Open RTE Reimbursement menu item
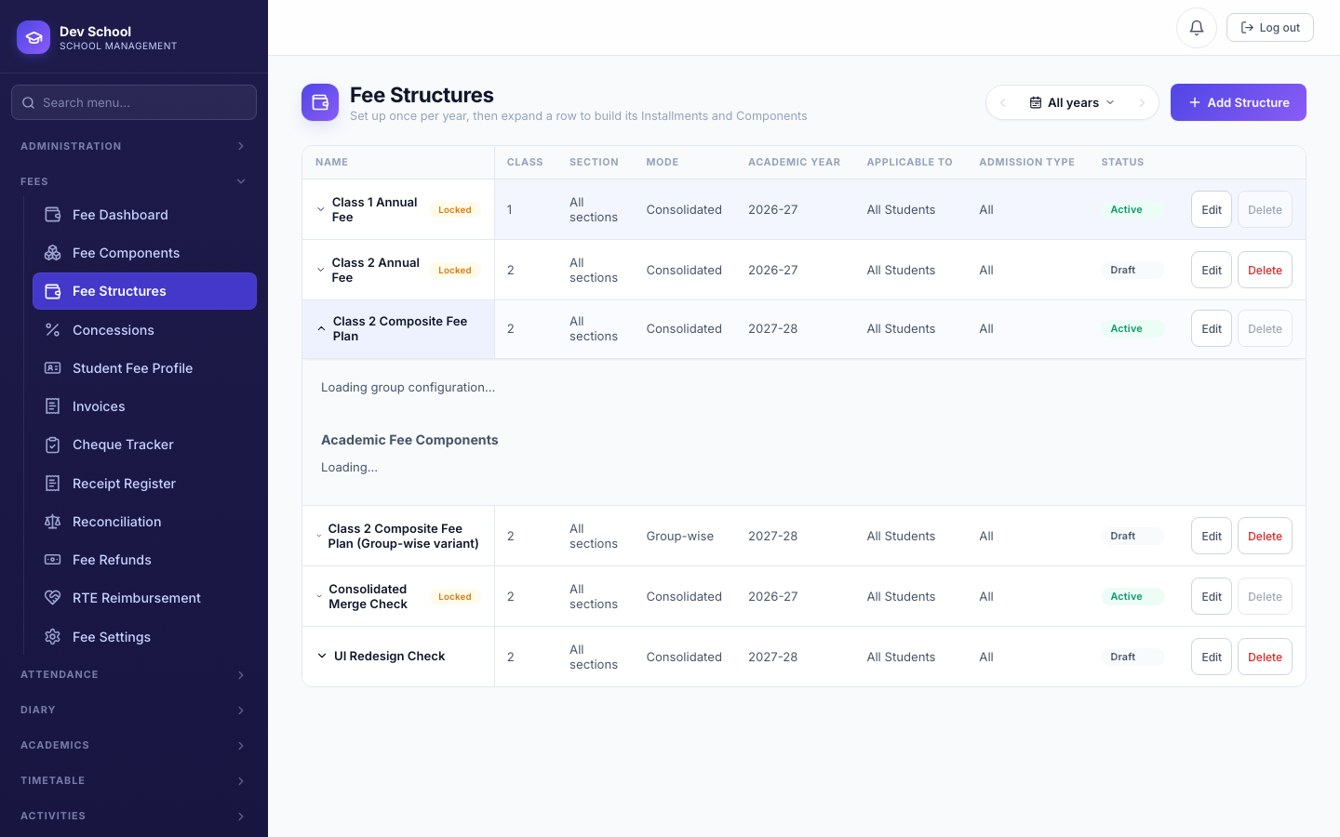The image size is (1340, 837). pos(144,598)
